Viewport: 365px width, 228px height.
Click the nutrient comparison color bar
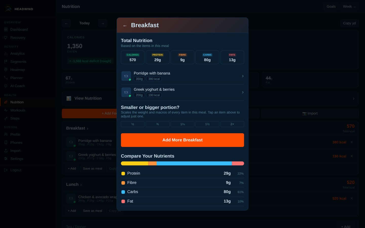[x=182, y=163]
